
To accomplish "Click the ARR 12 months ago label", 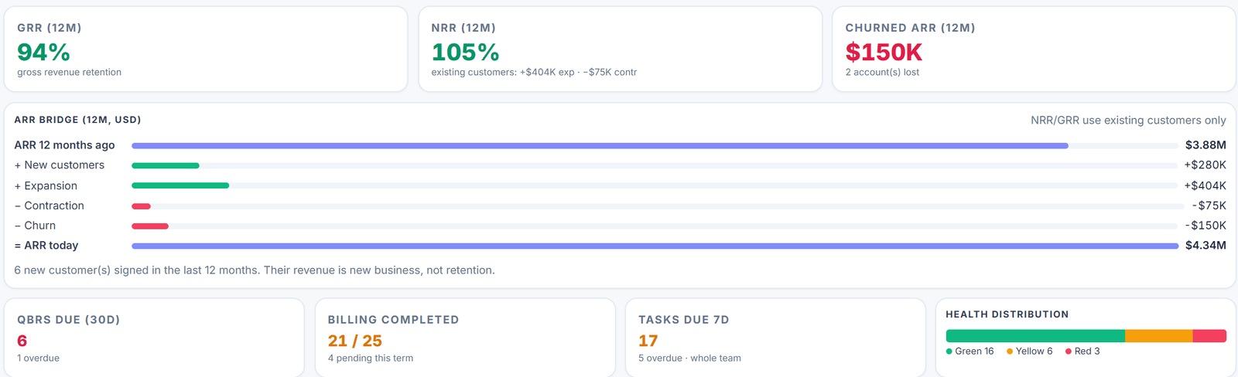I will pyautogui.click(x=64, y=145).
